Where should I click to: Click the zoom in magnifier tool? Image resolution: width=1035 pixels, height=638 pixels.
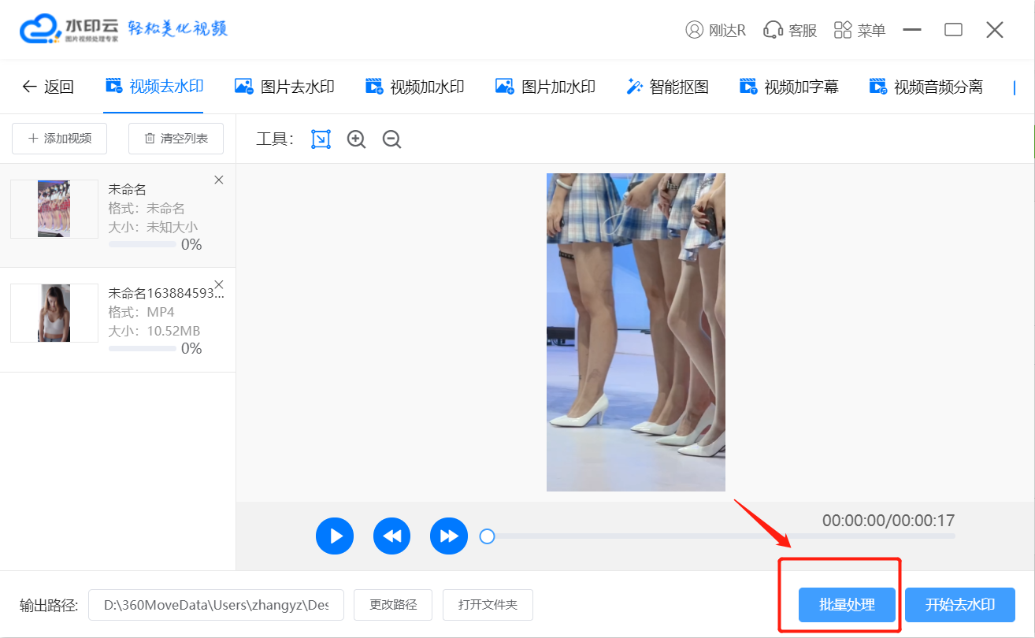pyautogui.click(x=357, y=139)
